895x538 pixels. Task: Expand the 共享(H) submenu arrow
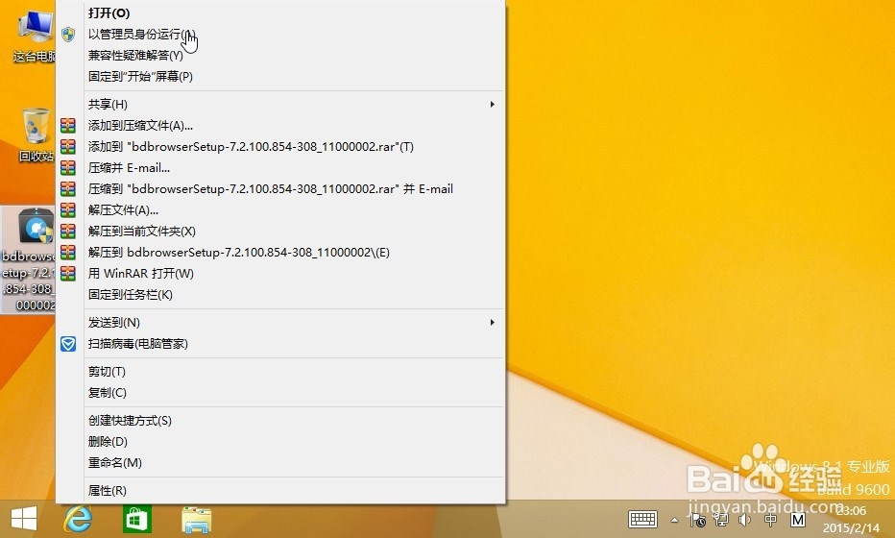(492, 105)
